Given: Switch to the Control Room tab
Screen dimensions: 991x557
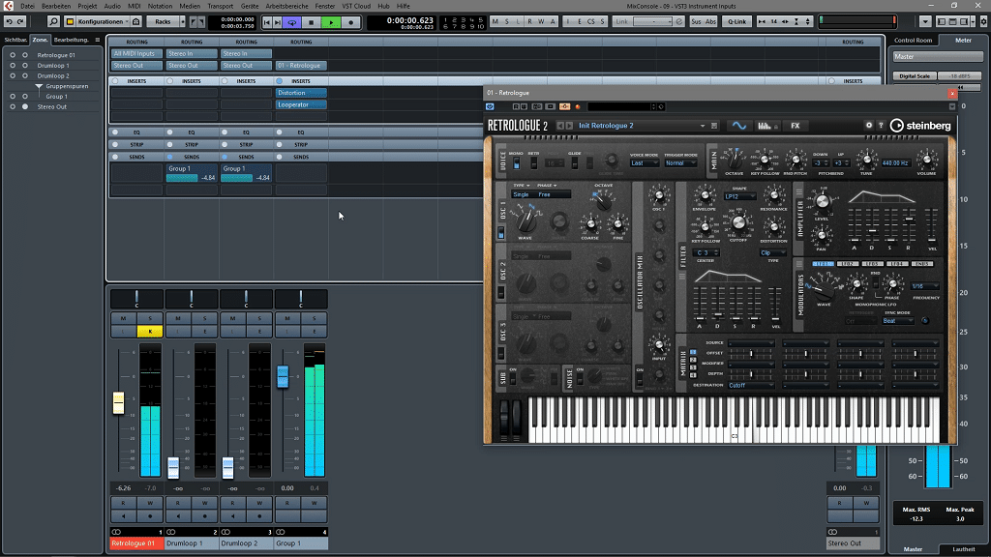Looking at the screenshot, I should click(x=913, y=40).
